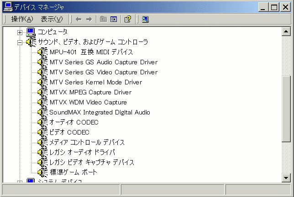
Task: Collapse the サウンド、ビデオ、およびゲーム コントローラ node
Action: pyautogui.click(x=20, y=42)
